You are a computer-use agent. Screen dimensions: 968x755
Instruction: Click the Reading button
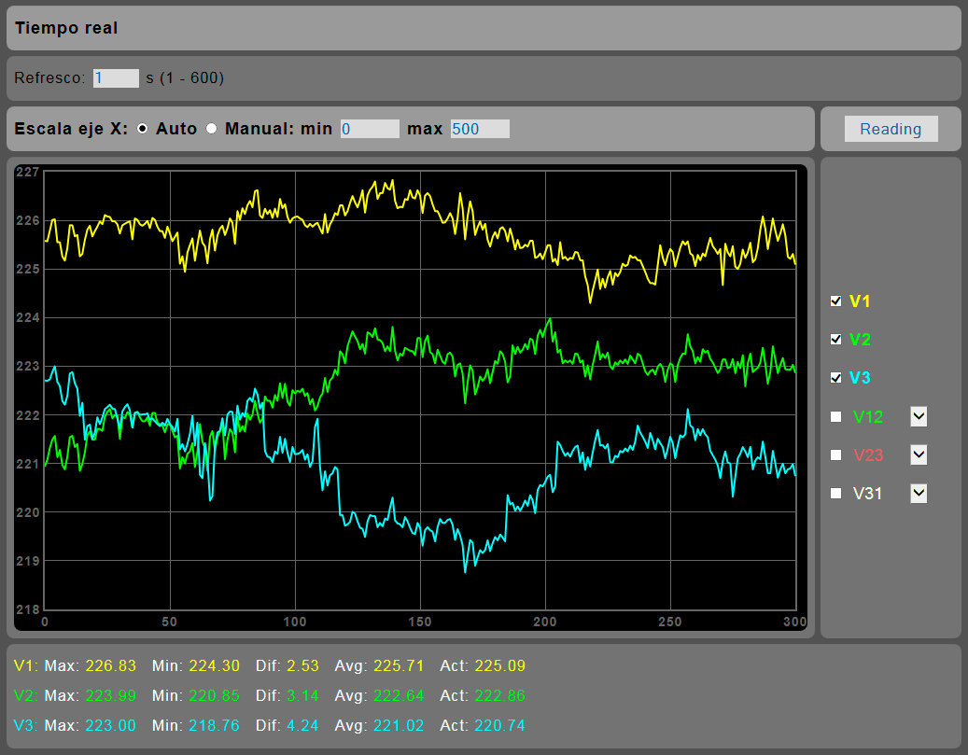point(891,129)
